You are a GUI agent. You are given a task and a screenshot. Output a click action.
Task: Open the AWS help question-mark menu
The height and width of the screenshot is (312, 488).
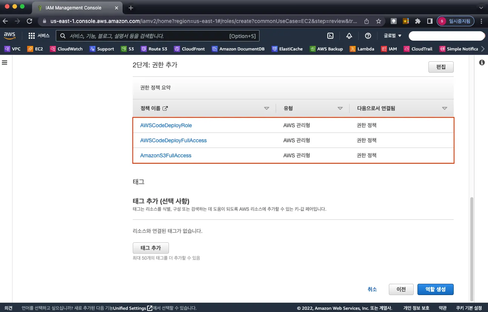pyautogui.click(x=368, y=36)
